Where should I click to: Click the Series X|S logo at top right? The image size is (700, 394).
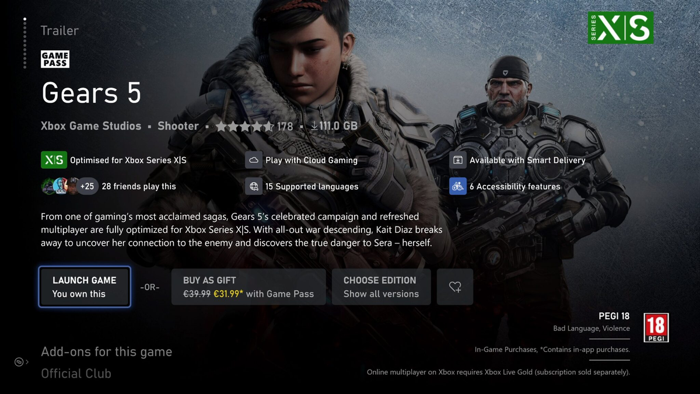[x=621, y=27]
